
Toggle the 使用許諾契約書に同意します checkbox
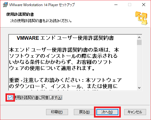point(10,98)
